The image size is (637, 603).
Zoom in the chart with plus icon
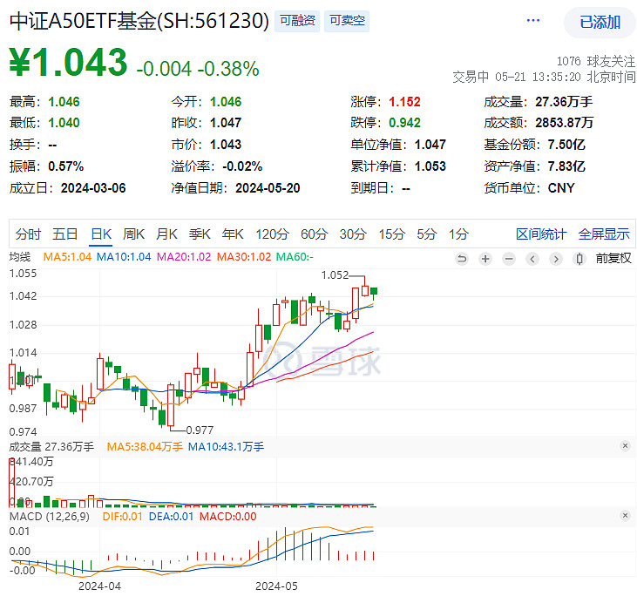[485, 259]
